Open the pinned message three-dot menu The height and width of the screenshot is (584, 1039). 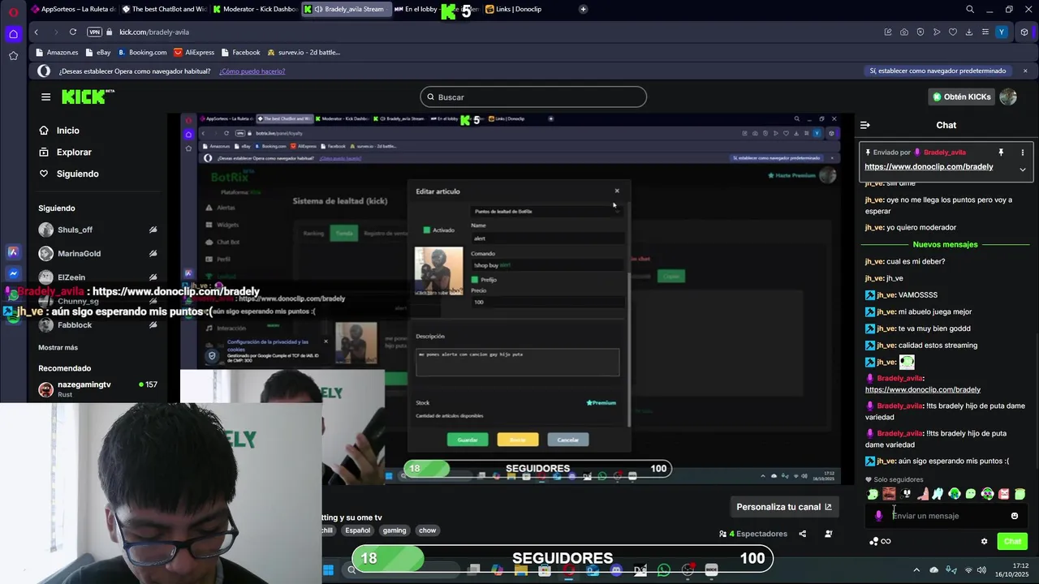[x=1022, y=152]
